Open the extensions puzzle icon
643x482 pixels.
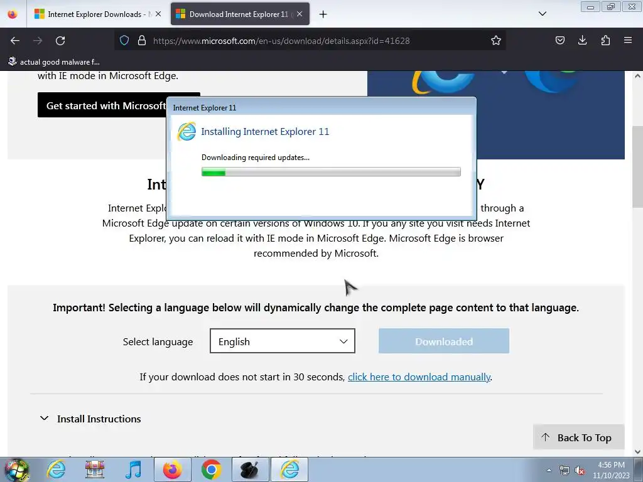[605, 40]
